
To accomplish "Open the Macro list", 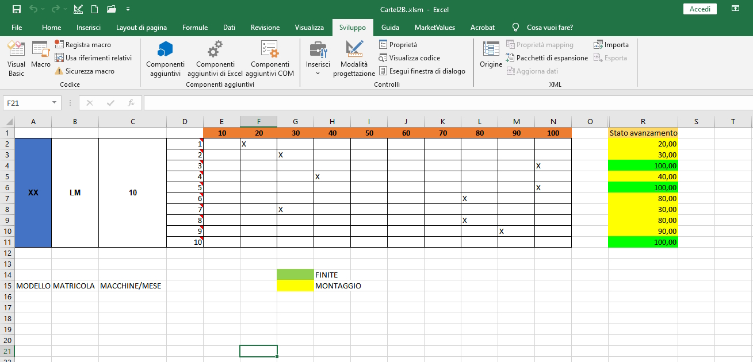I will tap(41, 55).
